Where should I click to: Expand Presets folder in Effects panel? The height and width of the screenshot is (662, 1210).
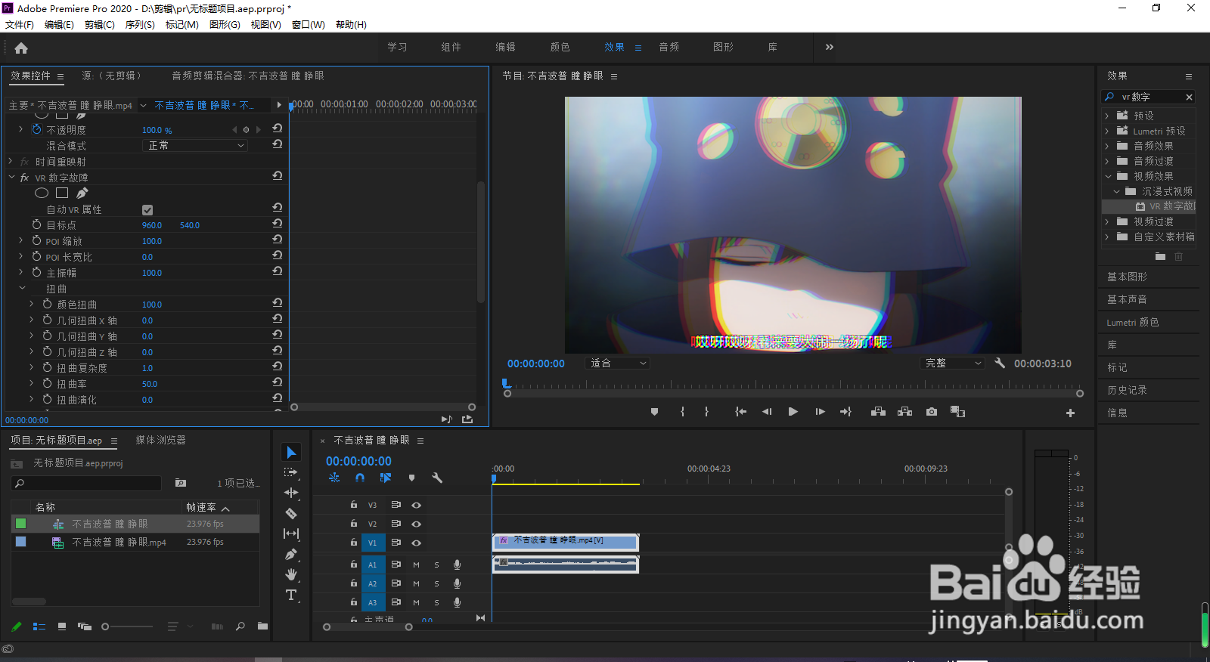pos(1107,116)
